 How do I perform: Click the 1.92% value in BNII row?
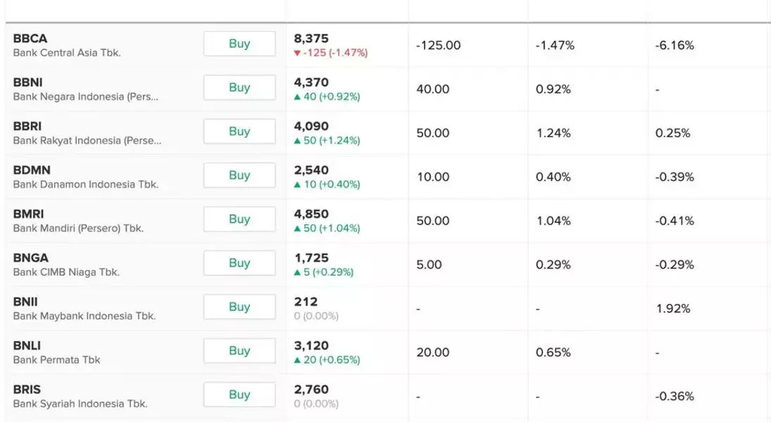(x=672, y=309)
